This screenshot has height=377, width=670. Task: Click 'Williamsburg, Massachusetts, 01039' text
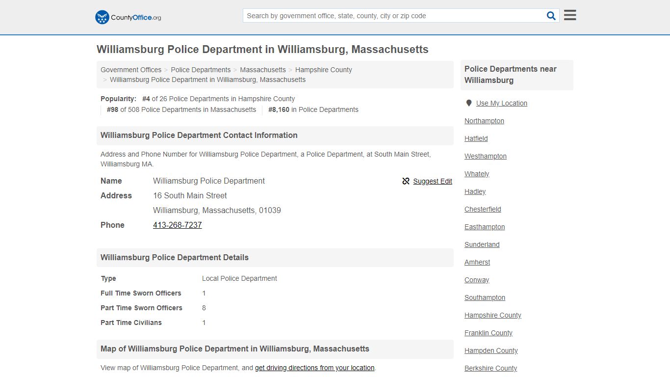217,210
